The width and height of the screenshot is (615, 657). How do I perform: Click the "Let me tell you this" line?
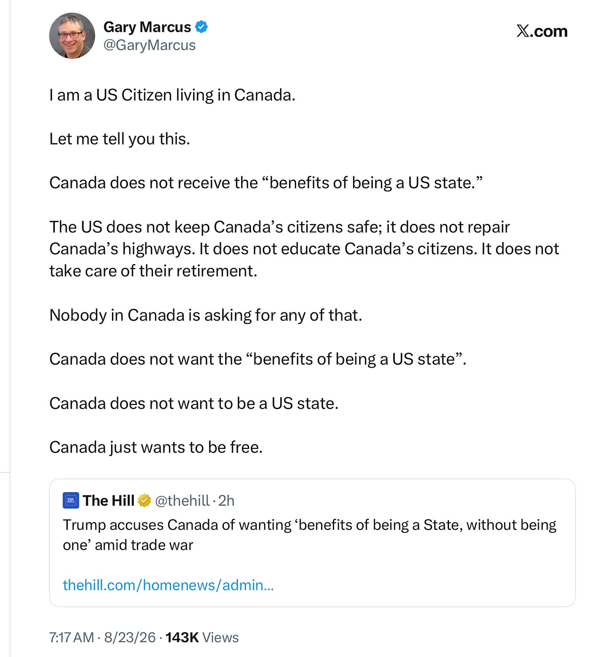(120, 139)
